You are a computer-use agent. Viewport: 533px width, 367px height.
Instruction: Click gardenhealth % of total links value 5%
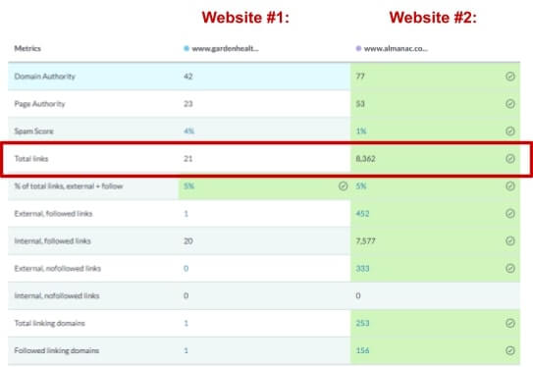[x=189, y=185]
